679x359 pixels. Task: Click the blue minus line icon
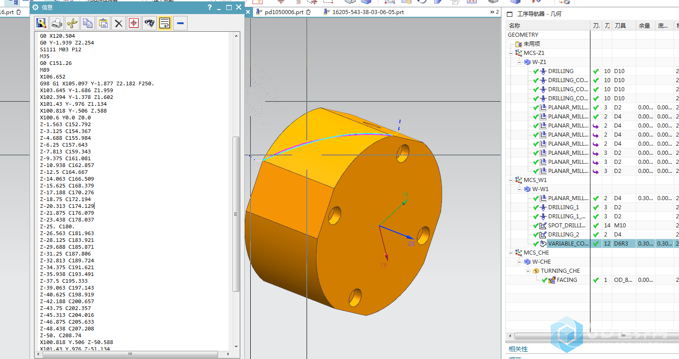tap(180, 23)
